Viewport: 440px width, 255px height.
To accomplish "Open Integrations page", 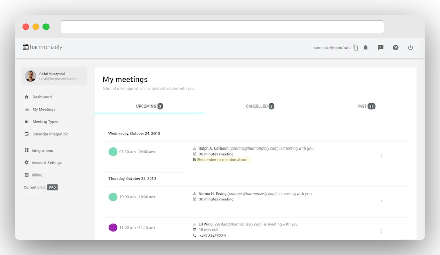I will pyautogui.click(x=42, y=150).
